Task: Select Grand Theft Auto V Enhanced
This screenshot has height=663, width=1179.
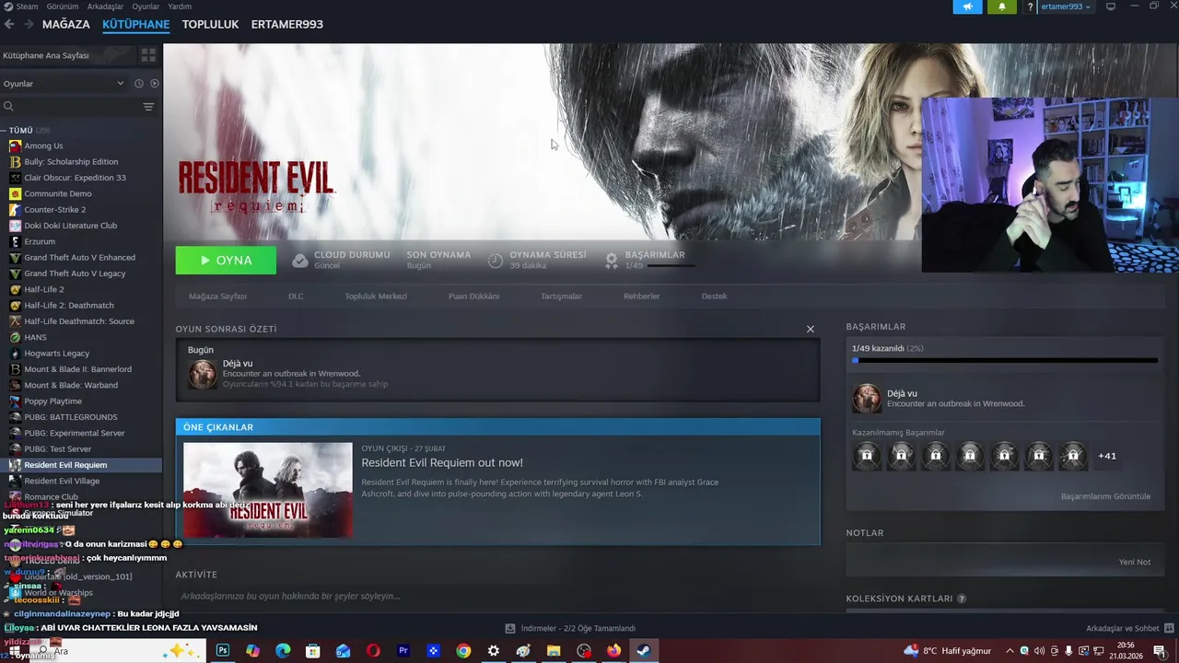Action: pyautogui.click(x=79, y=258)
